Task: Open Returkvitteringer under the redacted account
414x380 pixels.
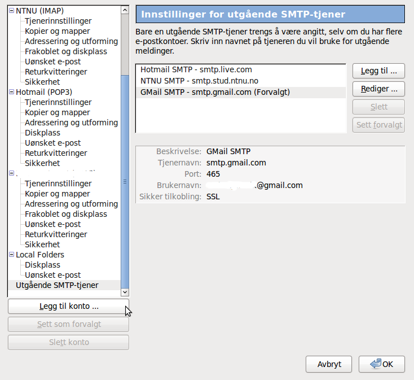Action: [x=56, y=234]
